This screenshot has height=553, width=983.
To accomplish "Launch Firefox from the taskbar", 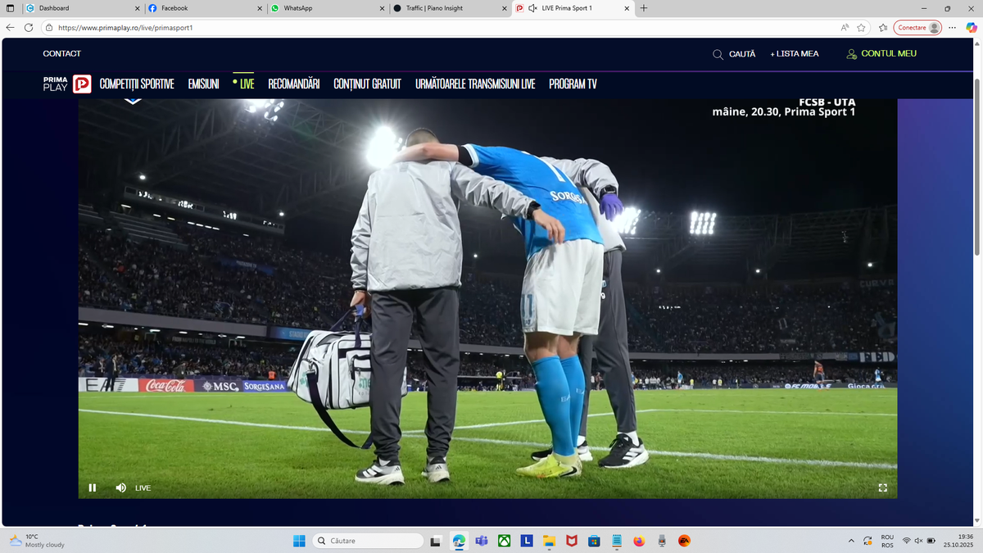I will (x=639, y=540).
